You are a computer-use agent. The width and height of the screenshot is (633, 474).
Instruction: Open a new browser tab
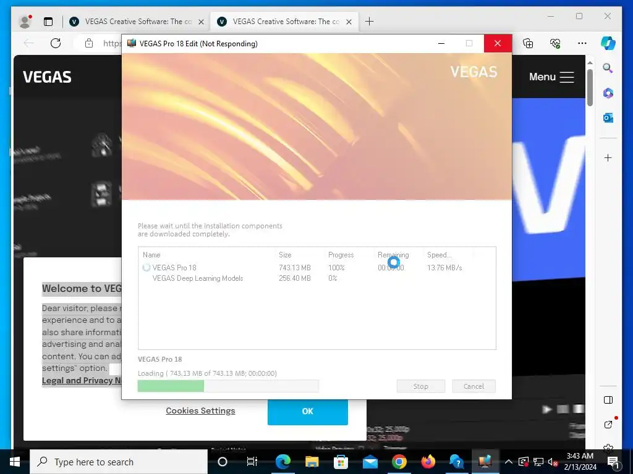pyautogui.click(x=369, y=22)
